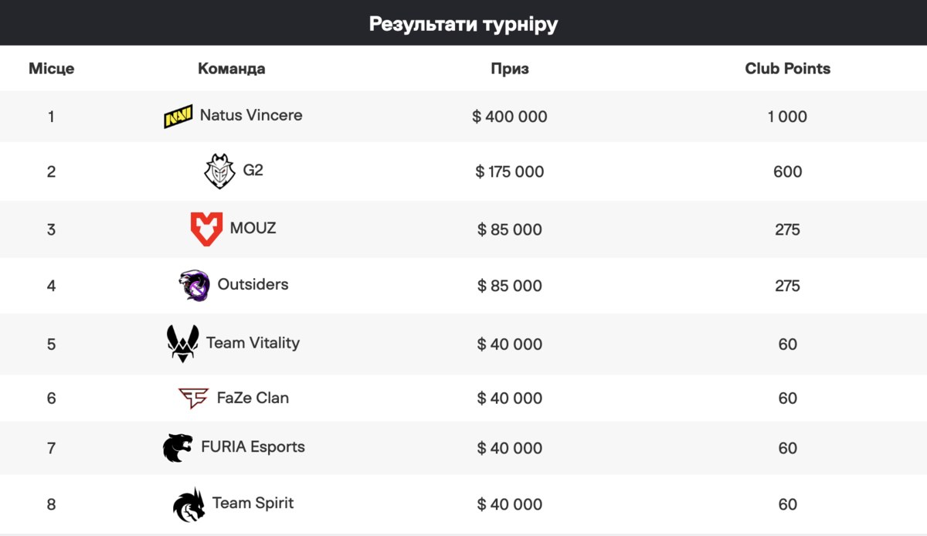Select the FURIA Esports panther logo

(x=178, y=448)
